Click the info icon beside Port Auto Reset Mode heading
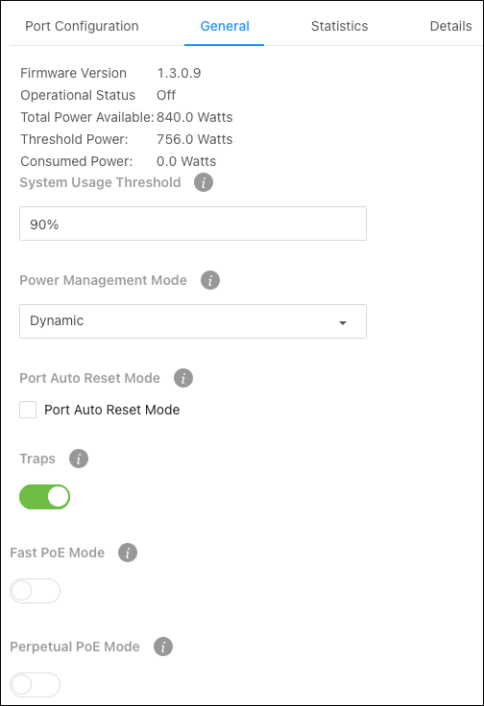Viewport: 484px width, 706px height. (183, 378)
